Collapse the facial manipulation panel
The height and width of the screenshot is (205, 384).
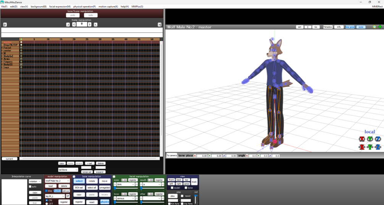(x=114, y=176)
